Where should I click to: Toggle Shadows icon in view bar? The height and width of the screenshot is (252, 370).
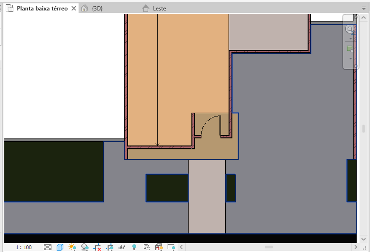coord(85,247)
